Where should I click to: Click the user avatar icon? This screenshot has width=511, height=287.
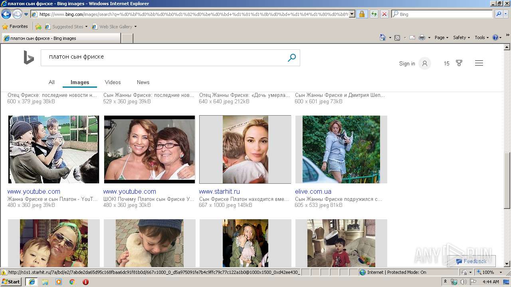point(425,63)
